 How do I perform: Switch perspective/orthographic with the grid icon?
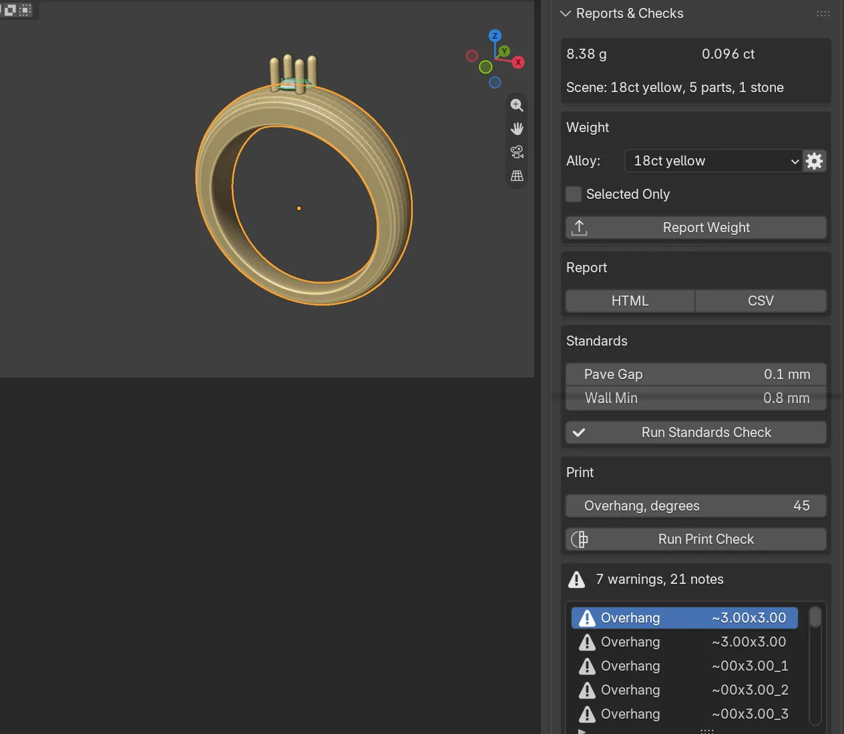coord(517,176)
